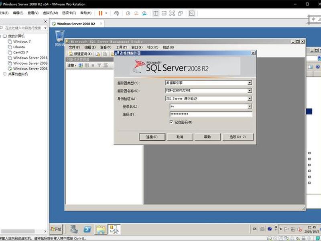Click the console view icon in VMware toolbar

192,13
